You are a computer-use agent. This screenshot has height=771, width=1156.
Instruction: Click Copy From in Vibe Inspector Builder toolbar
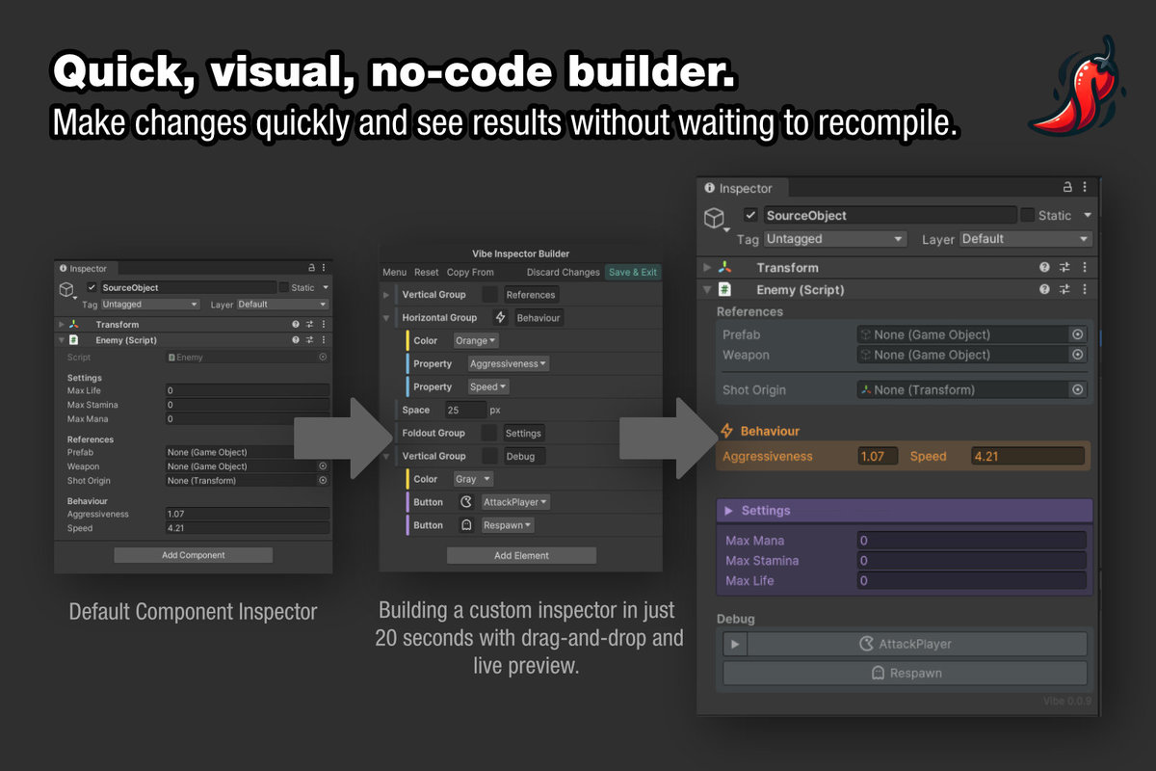[x=471, y=273]
